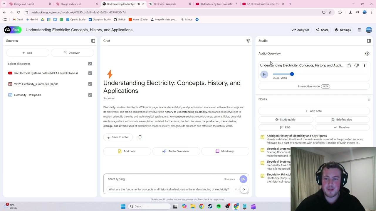Show next suggested question arrow
The image size is (376, 211).
point(244,189)
